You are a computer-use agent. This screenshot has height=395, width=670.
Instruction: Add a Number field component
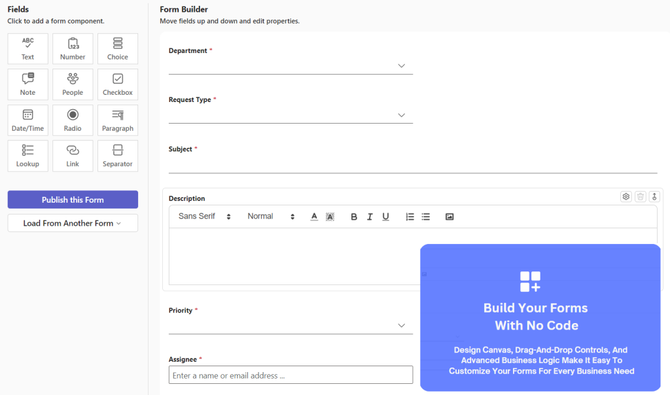[x=73, y=48]
